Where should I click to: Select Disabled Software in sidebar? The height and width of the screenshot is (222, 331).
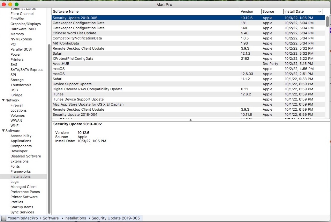[x=26, y=156]
